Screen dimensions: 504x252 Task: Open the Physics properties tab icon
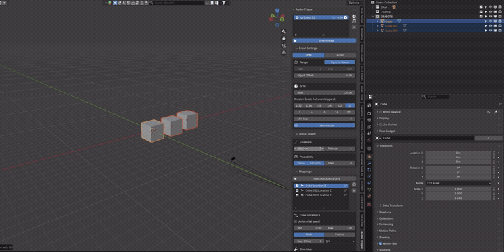(369, 176)
